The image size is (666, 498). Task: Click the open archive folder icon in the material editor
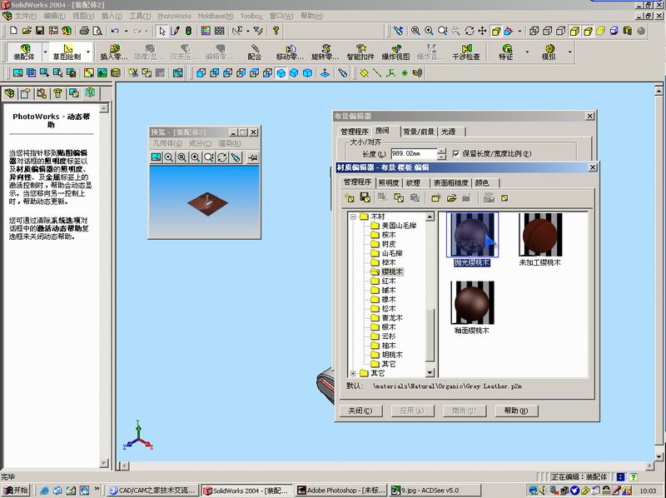(x=451, y=197)
